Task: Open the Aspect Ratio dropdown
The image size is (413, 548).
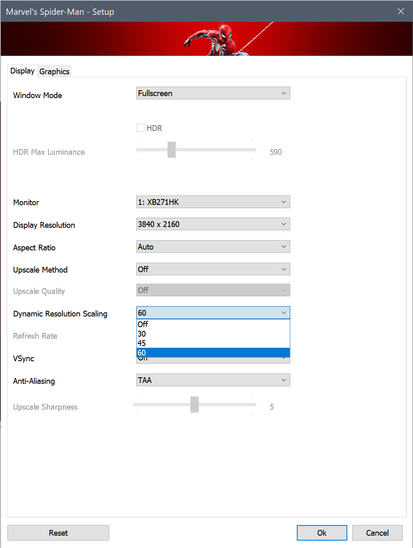Action: [x=213, y=247]
